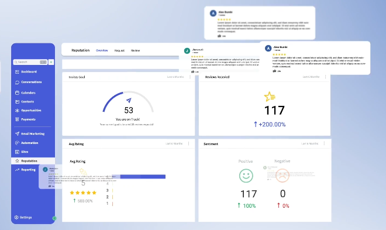The height and width of the screenshot is (230, 386).
Task: Switch to the Review tab
Action: 135,50
